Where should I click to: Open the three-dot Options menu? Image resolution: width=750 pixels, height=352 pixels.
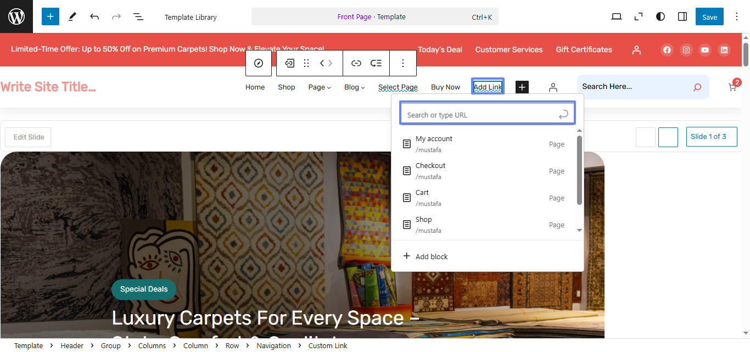(x=737, y=16)
